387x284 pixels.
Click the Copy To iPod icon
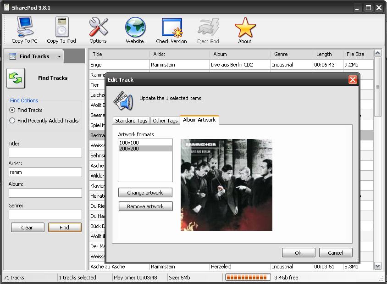[62, 27]
